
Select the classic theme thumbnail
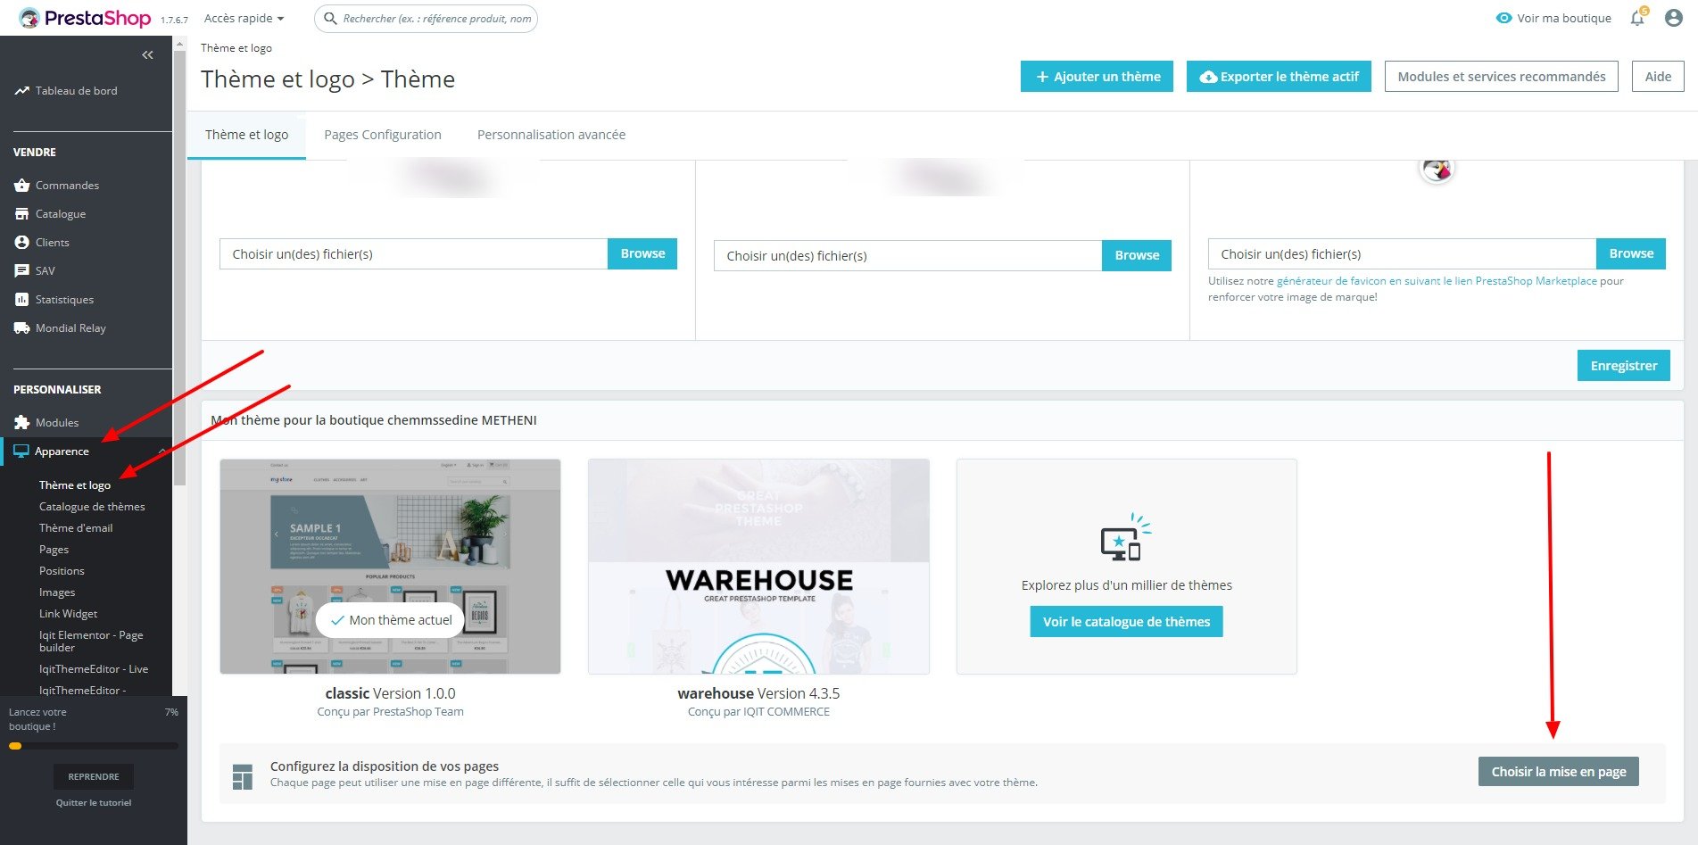click(390, 567)
